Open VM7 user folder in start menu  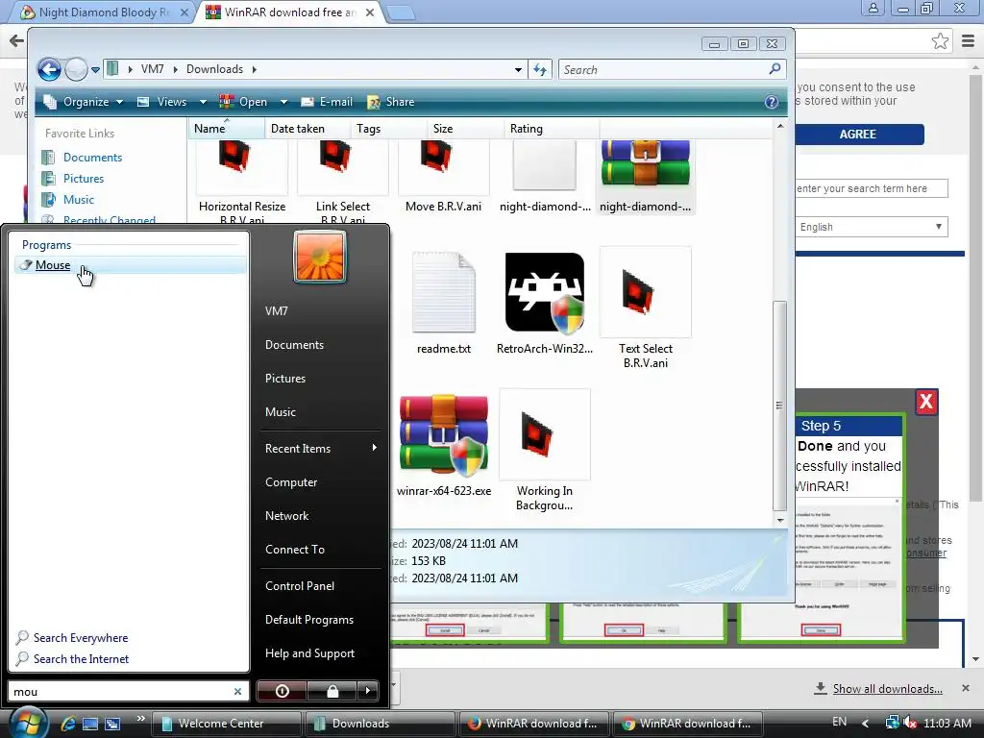276,310
